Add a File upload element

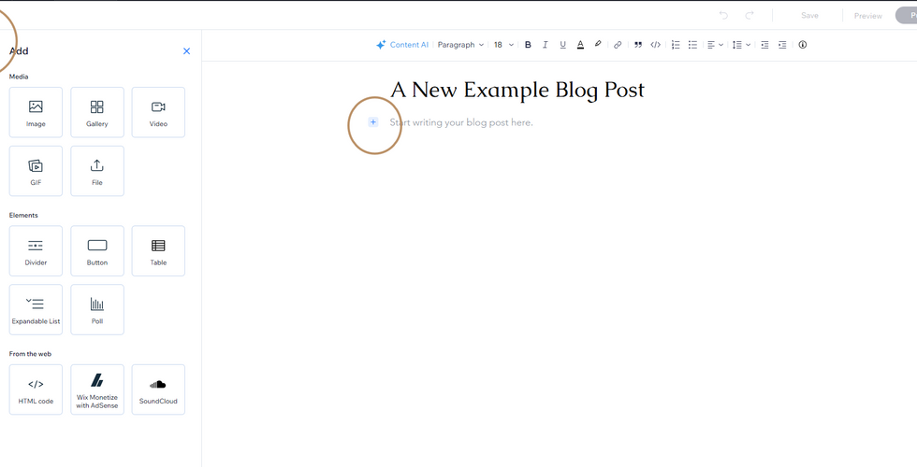tap(97, 171)
